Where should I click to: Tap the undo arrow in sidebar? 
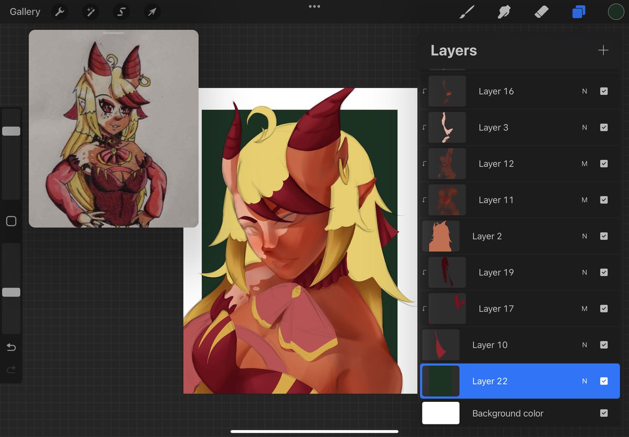pyautogui.click(x=11, y=347)
